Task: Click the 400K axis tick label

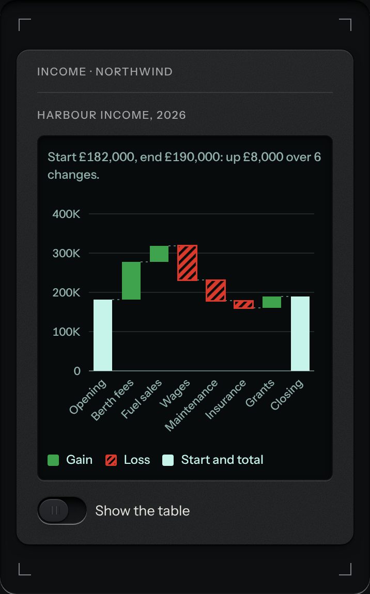Action: 66,214
